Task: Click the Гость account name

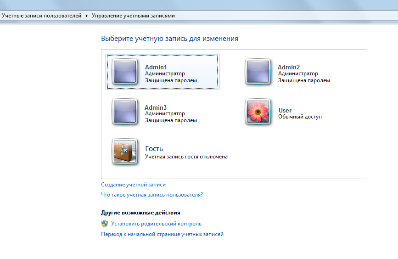Action: coord(154,148)
